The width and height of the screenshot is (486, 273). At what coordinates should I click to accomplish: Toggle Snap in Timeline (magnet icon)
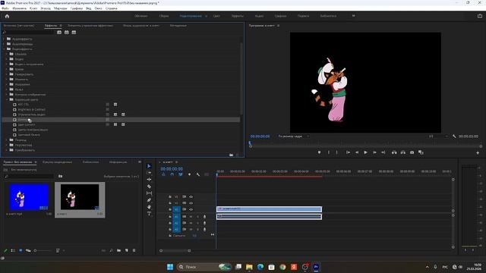[172, 174]
